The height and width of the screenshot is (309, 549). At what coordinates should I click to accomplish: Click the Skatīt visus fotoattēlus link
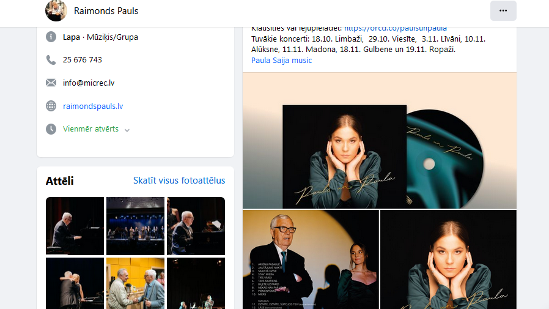click(179, 181)
